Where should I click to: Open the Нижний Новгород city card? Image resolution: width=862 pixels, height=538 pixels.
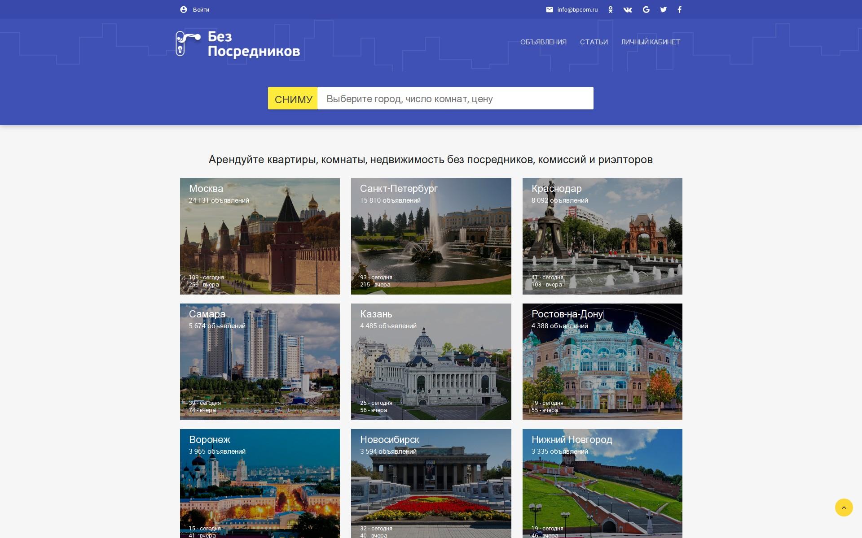coord(602,483)
